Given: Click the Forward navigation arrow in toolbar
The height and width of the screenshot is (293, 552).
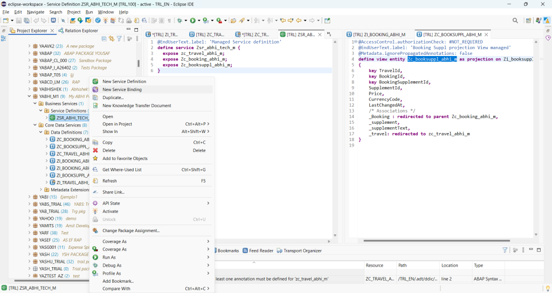Looking at the screenshot, I should pos(312,21).
